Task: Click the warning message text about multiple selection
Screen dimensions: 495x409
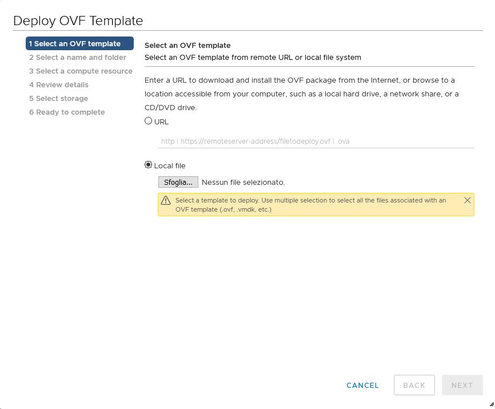Action: 310,205
